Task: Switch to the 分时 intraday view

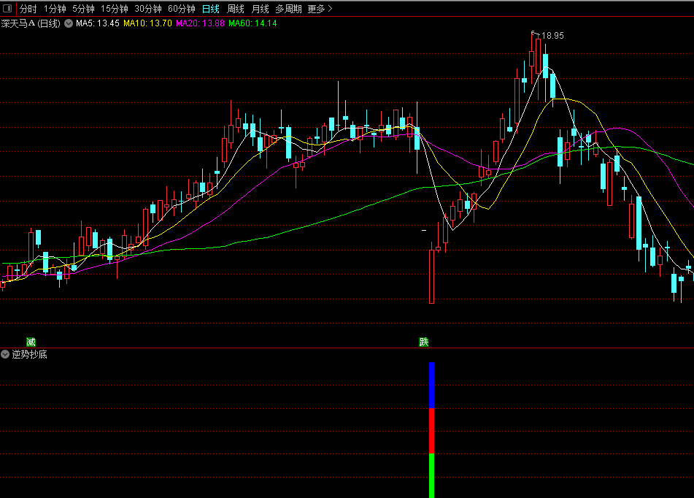Action: coord(28,9)
